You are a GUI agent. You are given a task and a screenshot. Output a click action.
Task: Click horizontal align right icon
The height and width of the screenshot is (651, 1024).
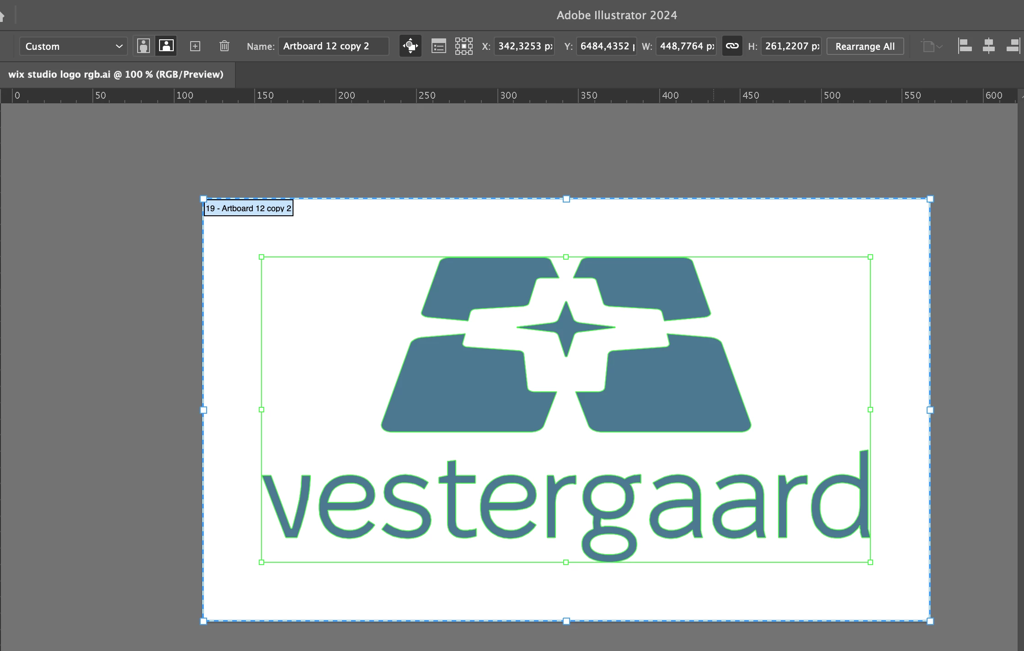[1013, 46]
